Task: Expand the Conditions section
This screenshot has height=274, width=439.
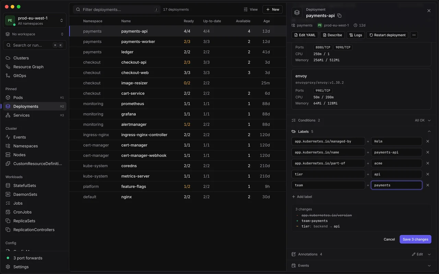Action: [361, 120]
